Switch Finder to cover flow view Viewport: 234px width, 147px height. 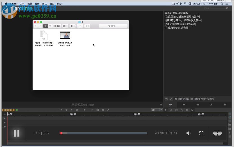click(x=59, y=26)
